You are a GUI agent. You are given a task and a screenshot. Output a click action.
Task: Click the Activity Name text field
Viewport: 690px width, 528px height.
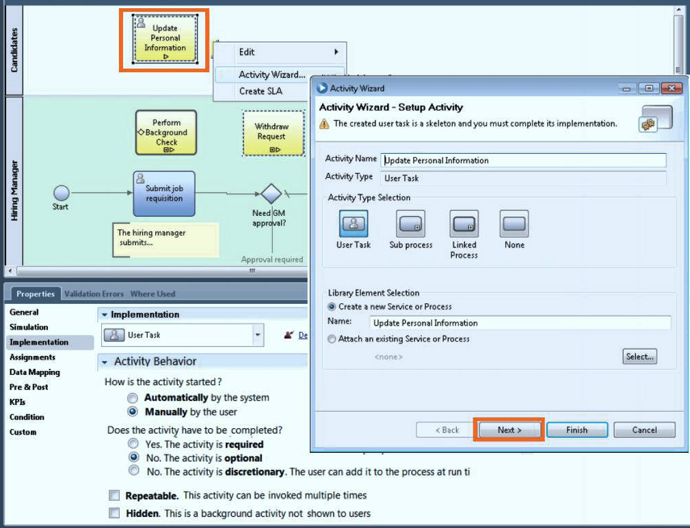pyautogui.click(x=522, y=161)
